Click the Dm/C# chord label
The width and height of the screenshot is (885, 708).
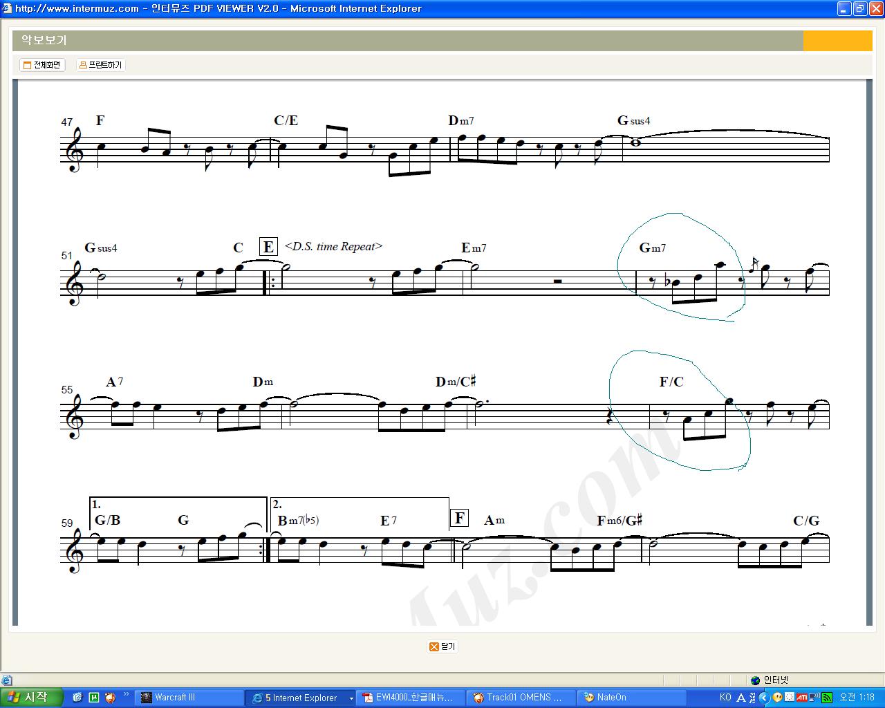[456, 382]
